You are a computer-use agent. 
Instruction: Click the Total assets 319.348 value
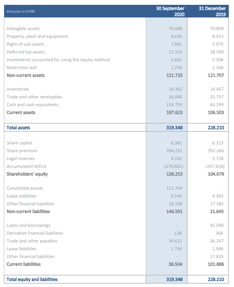[174, 128]
